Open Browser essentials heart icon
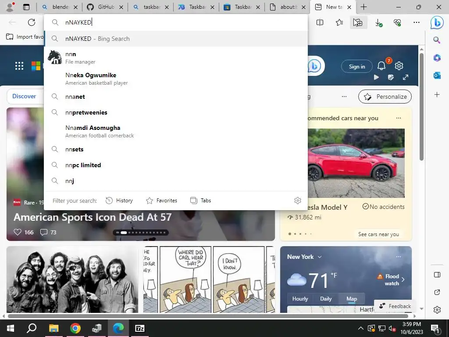This screenshot has height=337, width=449. click(x=397, y=22)
